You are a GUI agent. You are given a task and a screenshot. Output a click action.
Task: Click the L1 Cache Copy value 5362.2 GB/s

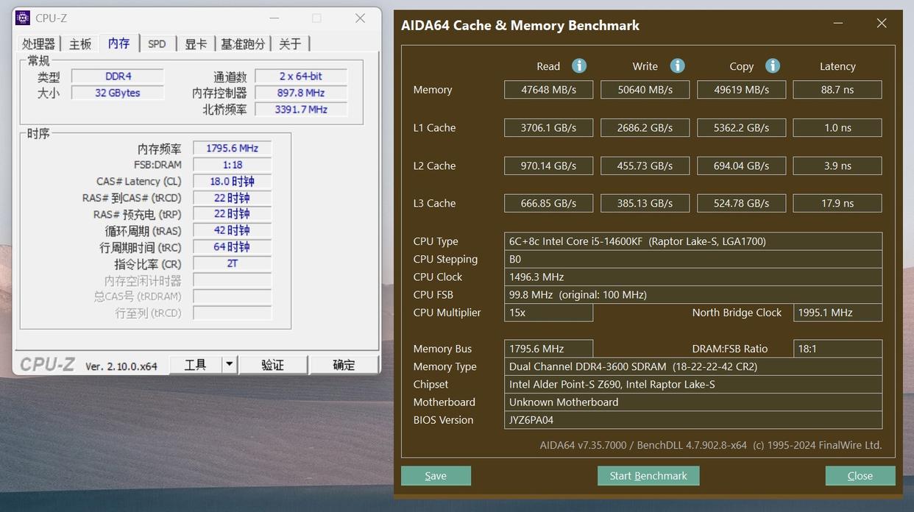(x=741, y=128)
